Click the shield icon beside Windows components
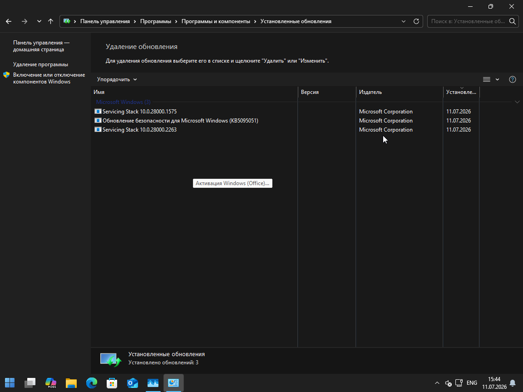The image size is (523, 392). pyautogui.click(x=6, y=75)
